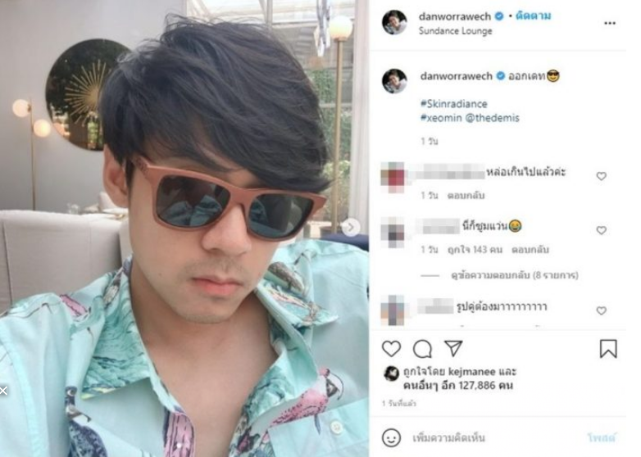The image size is (641, 457).
Task: Like the comment 'รูปคู่ต้องมา'
Action: tap(601, 310)
